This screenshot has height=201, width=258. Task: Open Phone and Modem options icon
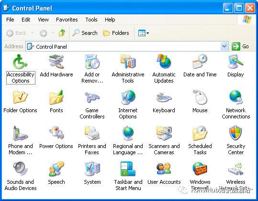pyautogui.click(x=20, y=133)
